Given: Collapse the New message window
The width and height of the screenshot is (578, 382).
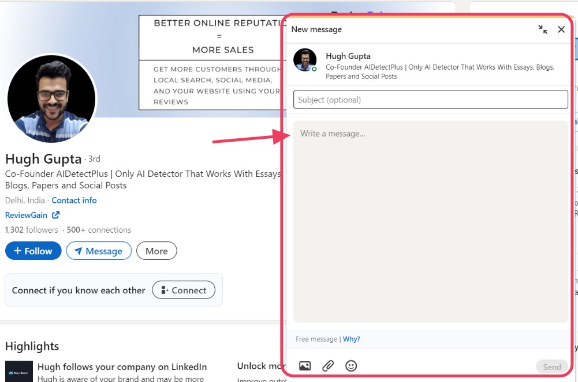Looking at the screenshot, I should click(x=543, y=29).
